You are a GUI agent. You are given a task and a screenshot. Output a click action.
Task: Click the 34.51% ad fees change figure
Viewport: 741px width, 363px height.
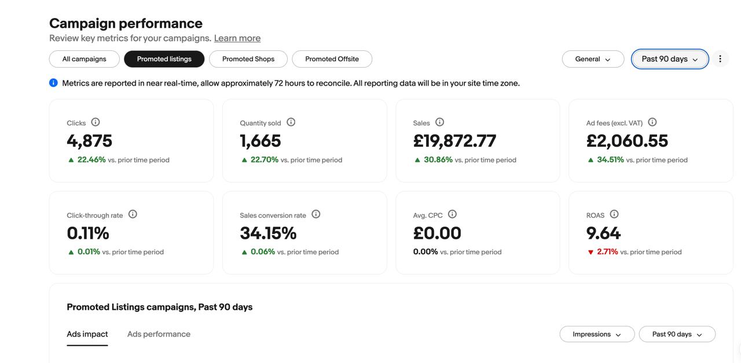tap(611, 160)
